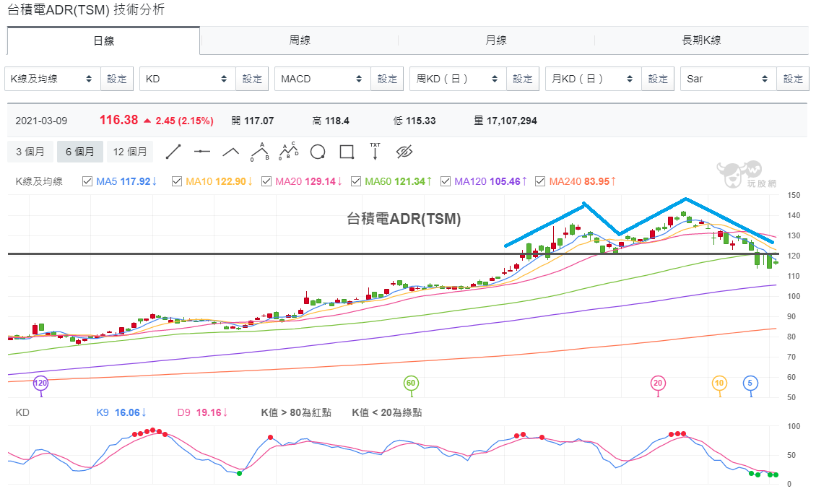The image size is (816, 494).
Task: Toggle hide drawings eye icon
Action: [404, 152]
